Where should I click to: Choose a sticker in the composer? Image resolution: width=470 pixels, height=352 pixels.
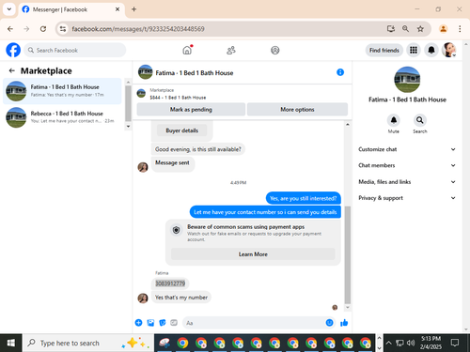tap(163, 323)
